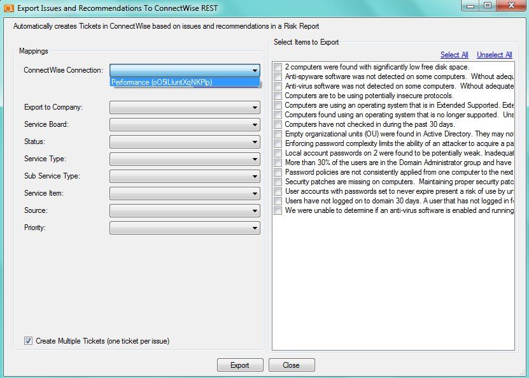
Task: Close the window with the X button
Action: click(511, 6)
